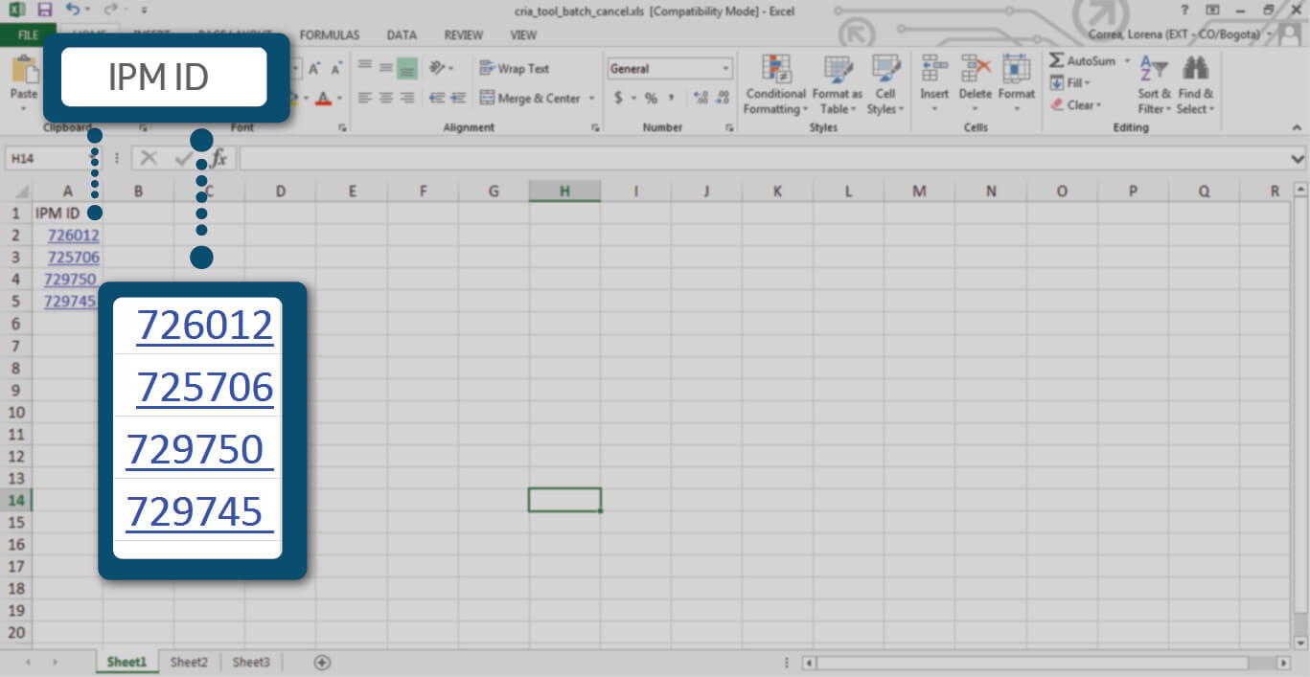Toggle center horizontal text alignment

pyautogui.click(x=385, y=98)
